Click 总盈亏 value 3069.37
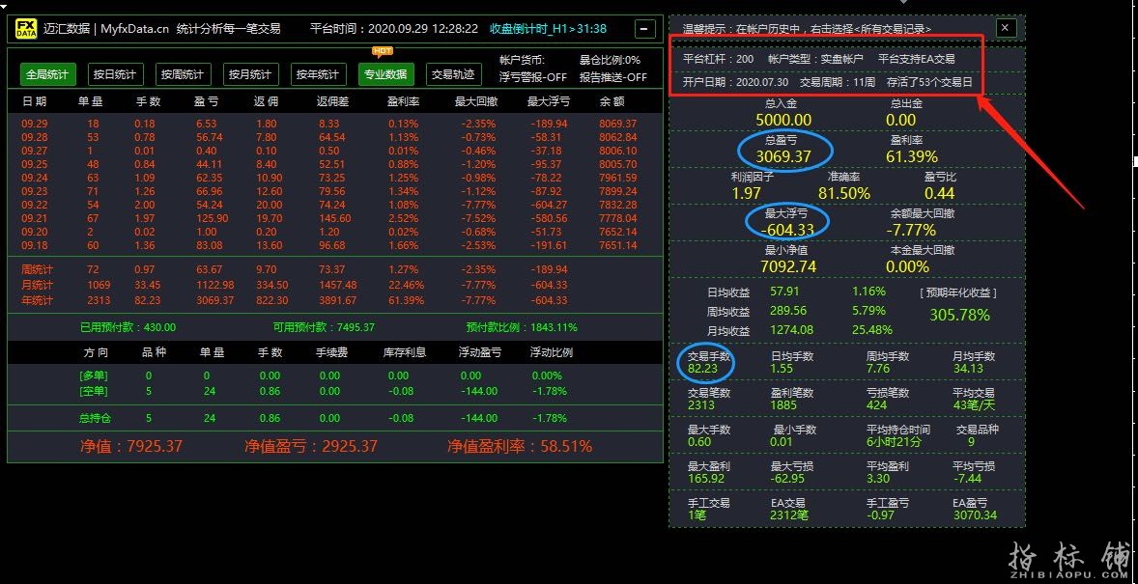 click(783, 156)
